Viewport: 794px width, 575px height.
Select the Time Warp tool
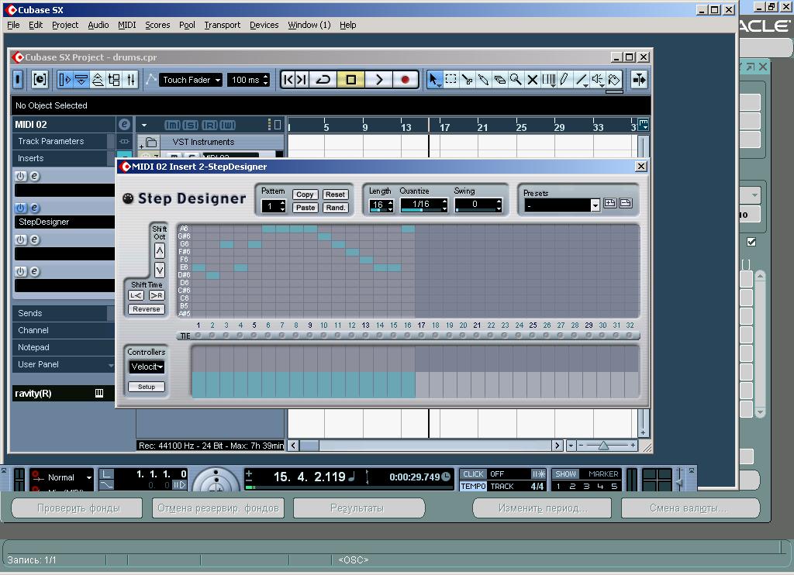point(548,80)
